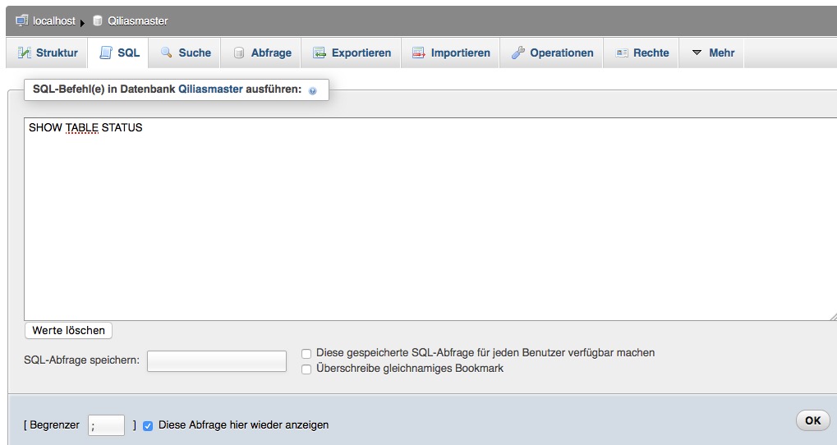Check Überschreibe gleichnamiges Bookmark option
837x445 pixels.
click(306, 369)
